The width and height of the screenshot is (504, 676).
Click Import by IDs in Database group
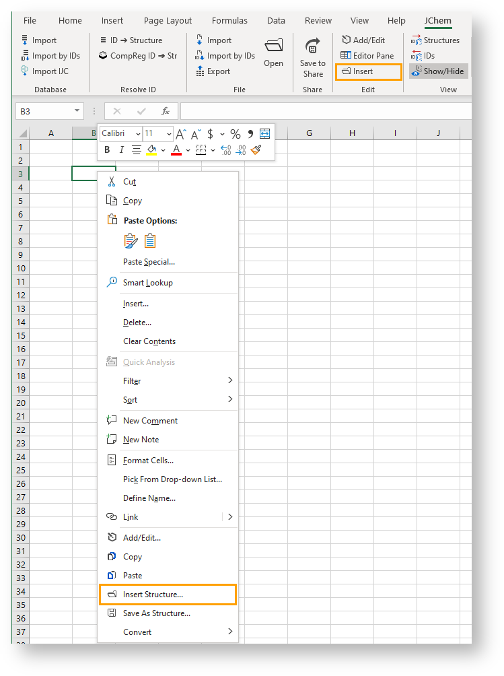[50, 56]
